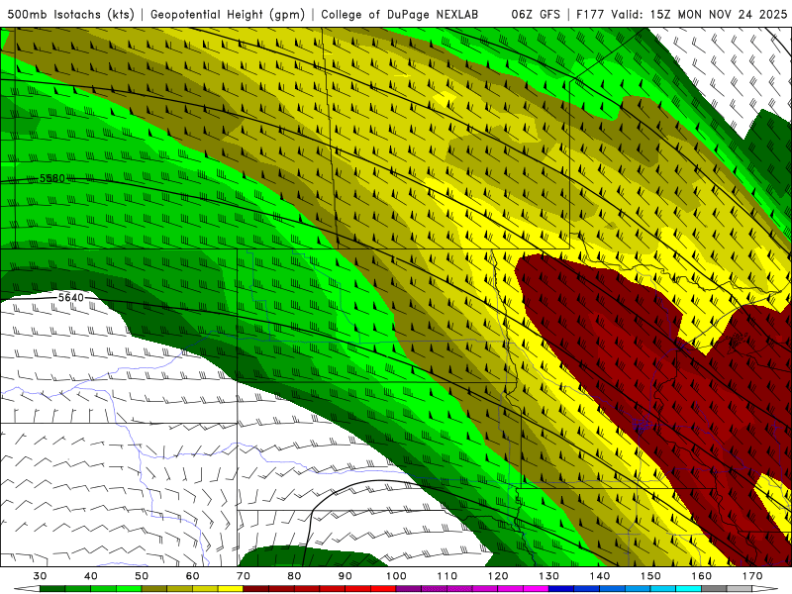Image resolution: width=792 pixels, height=594 pixels.
Task: Click the 'Geopotential Height (gpm)' header label
Action: click(228, 14)
